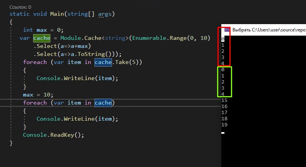Click console output line '18'
Viewport: 306px width, 167px height.
(x=224, y=119)
